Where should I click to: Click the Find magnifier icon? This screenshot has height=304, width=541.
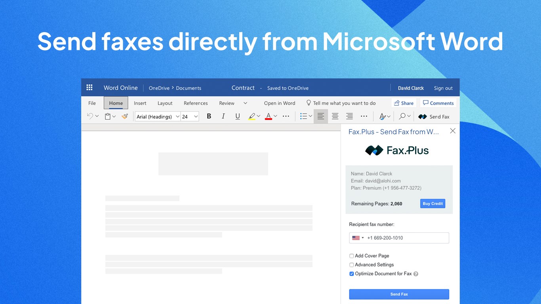402,116
